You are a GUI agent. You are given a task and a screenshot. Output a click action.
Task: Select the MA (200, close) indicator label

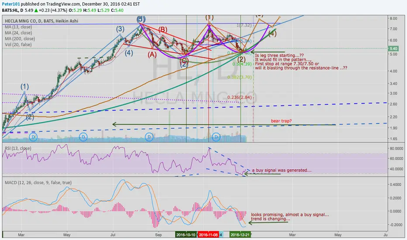(x=20, y=39)
